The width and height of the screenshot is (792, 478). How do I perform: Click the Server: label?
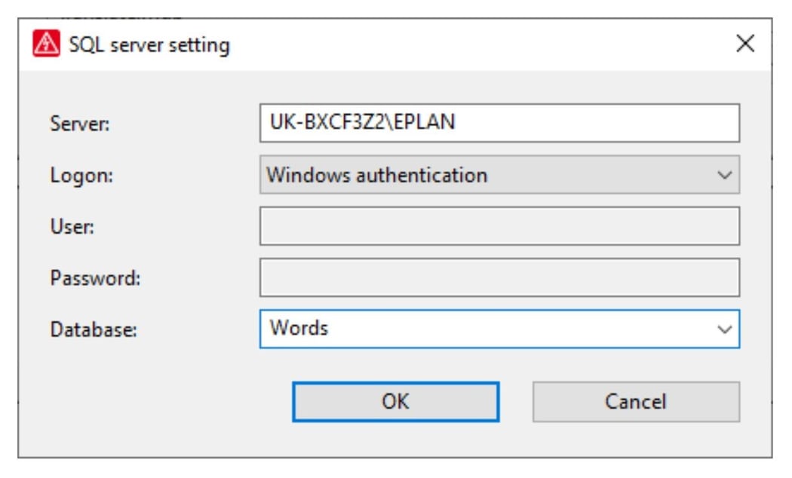(x=80, y=124)
